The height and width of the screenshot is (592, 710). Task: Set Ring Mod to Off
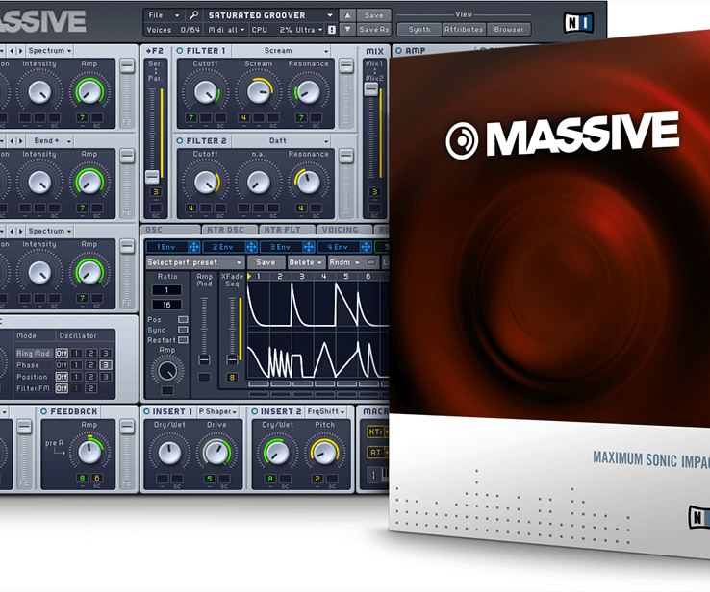[62, 354]
